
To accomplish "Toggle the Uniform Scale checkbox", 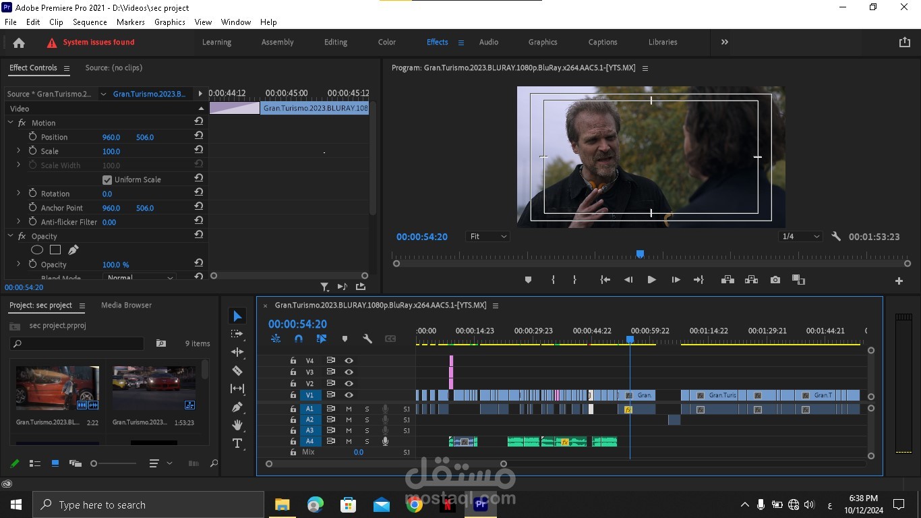I will (107, 180).
